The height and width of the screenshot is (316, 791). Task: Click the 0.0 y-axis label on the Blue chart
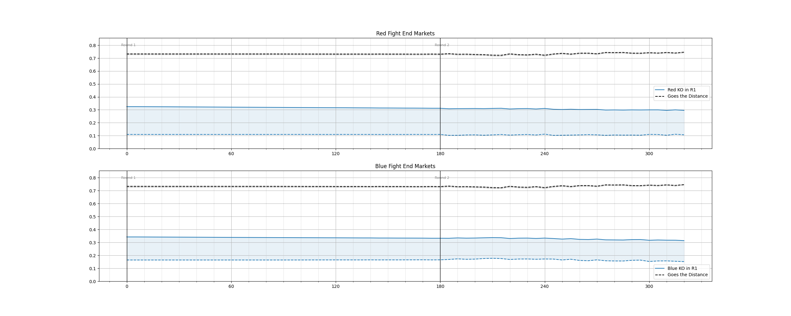(92, 282)
